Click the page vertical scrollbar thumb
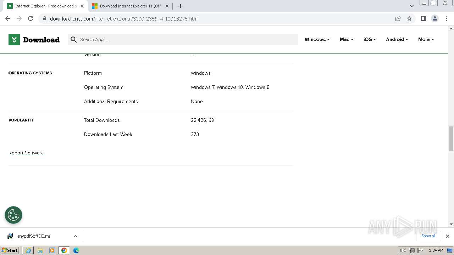Image resolution: width=454 pixels, height=255 pixels. [x=451, y=138]
